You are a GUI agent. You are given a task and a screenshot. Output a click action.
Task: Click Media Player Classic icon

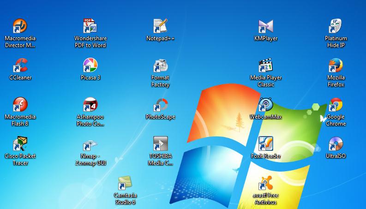pyautogui.click(x=266, y=65)
